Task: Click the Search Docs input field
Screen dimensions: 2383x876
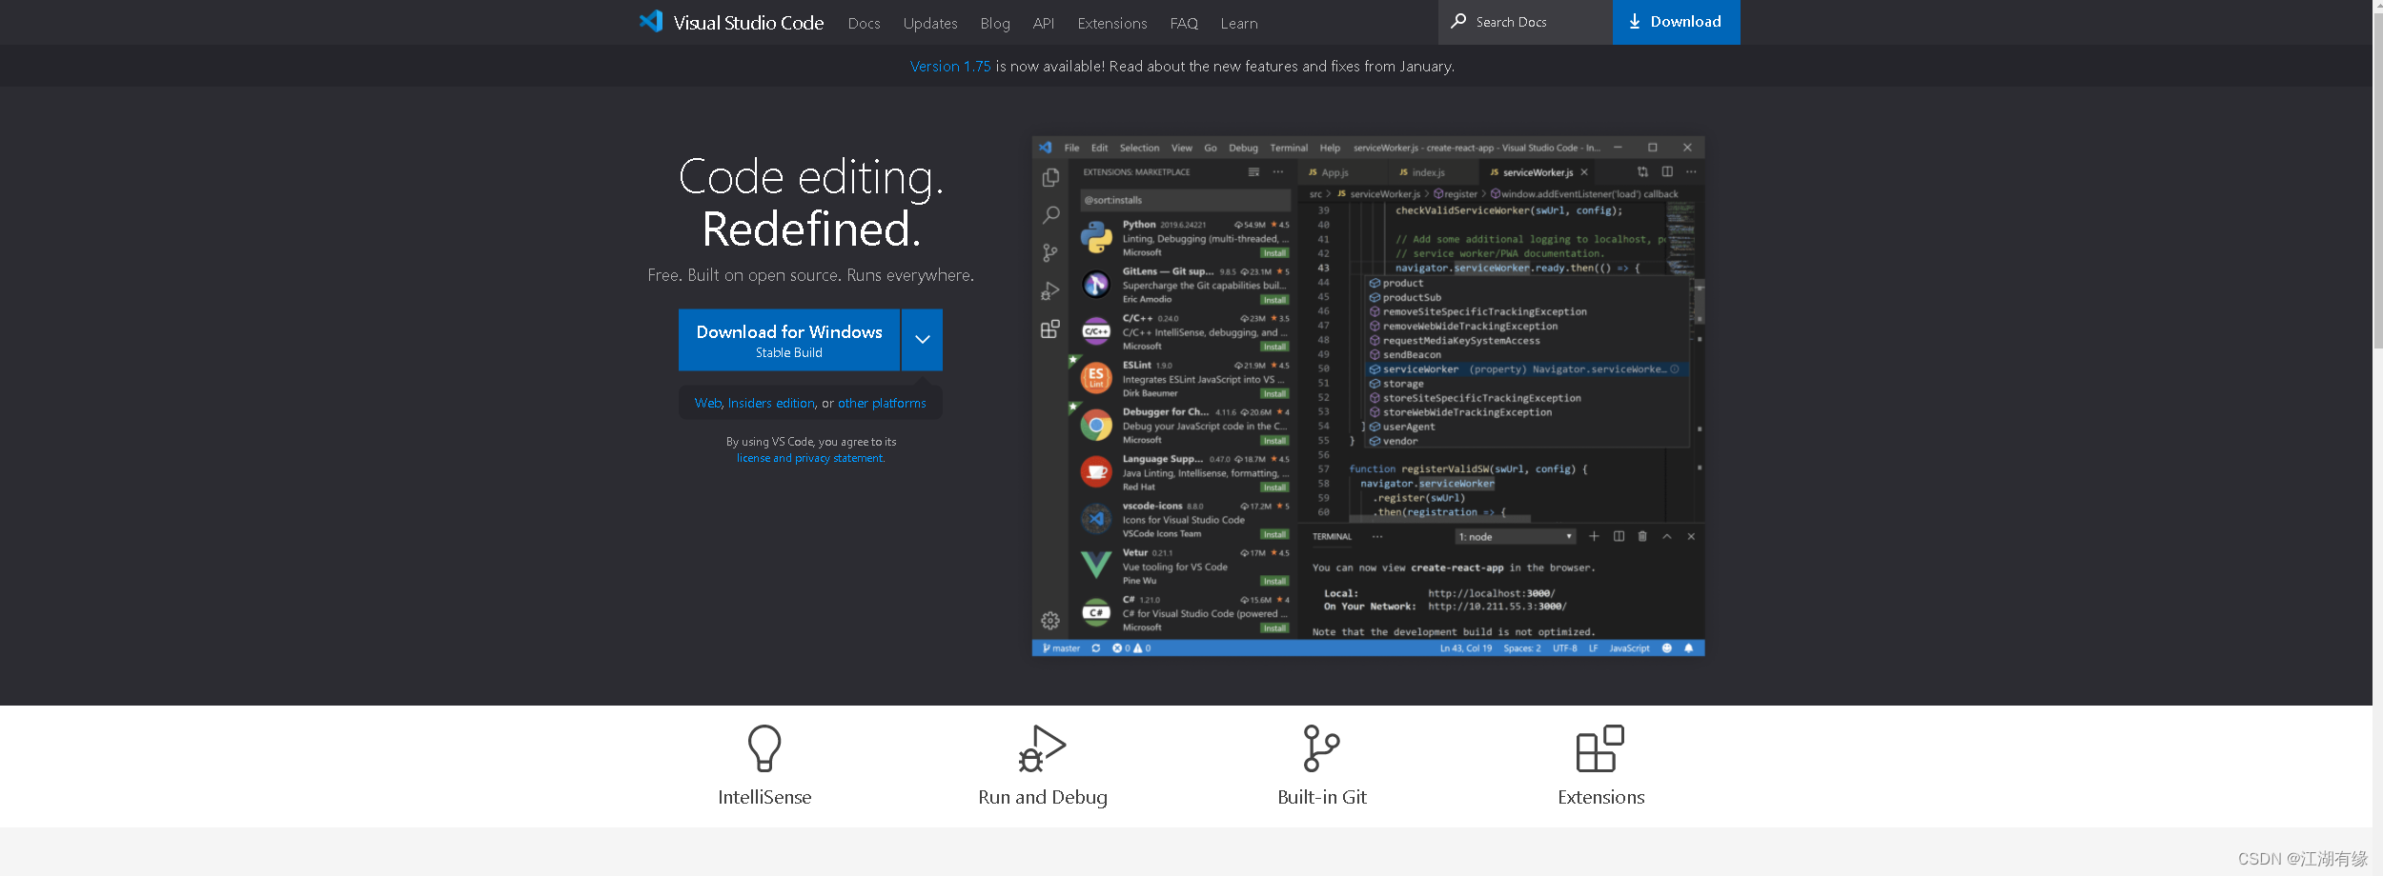Action: 1525,22
